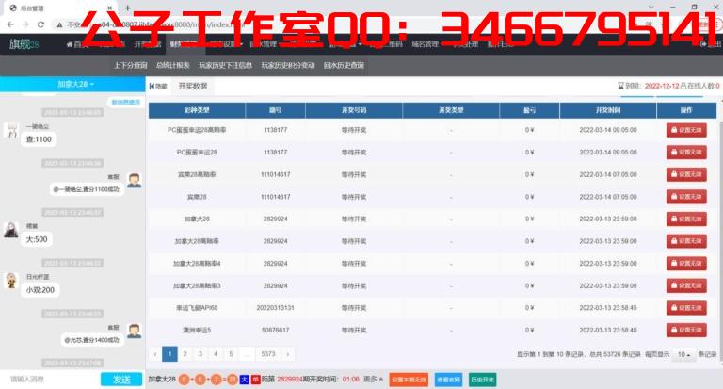Go to next page with right arrow
This screenshot has width=723, height=389.
coord(288,354)
